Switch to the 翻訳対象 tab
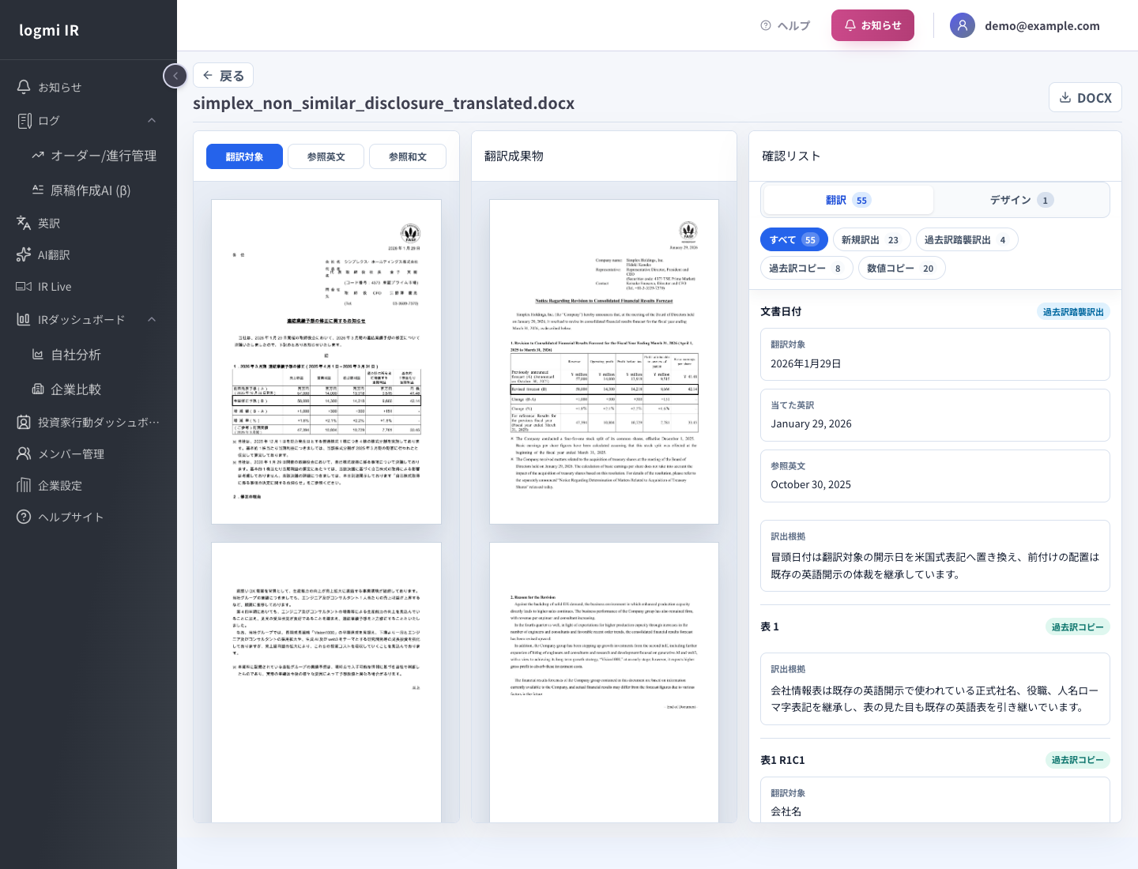The height and width of the screenshot is (869, 1138). point(244,156)
